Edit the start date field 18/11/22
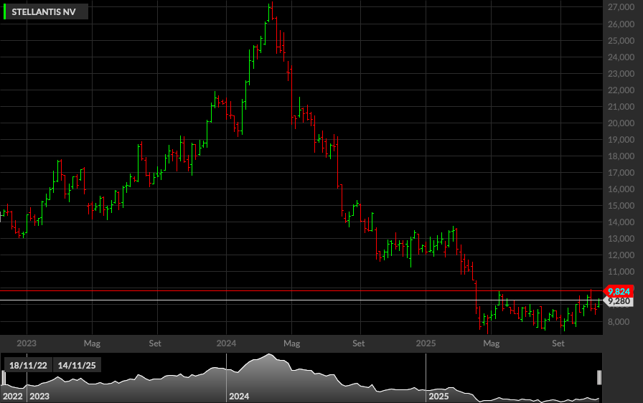The height and width of the screenshot is (403, 643). tap(28, 365)
